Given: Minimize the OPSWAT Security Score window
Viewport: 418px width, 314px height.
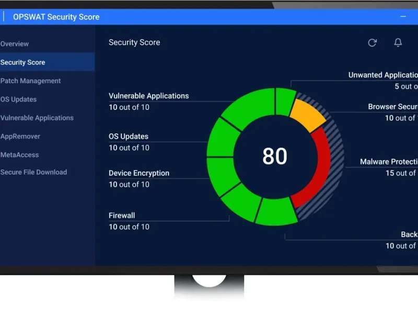Looking at the screenshot, I should (x=403, y=17).
